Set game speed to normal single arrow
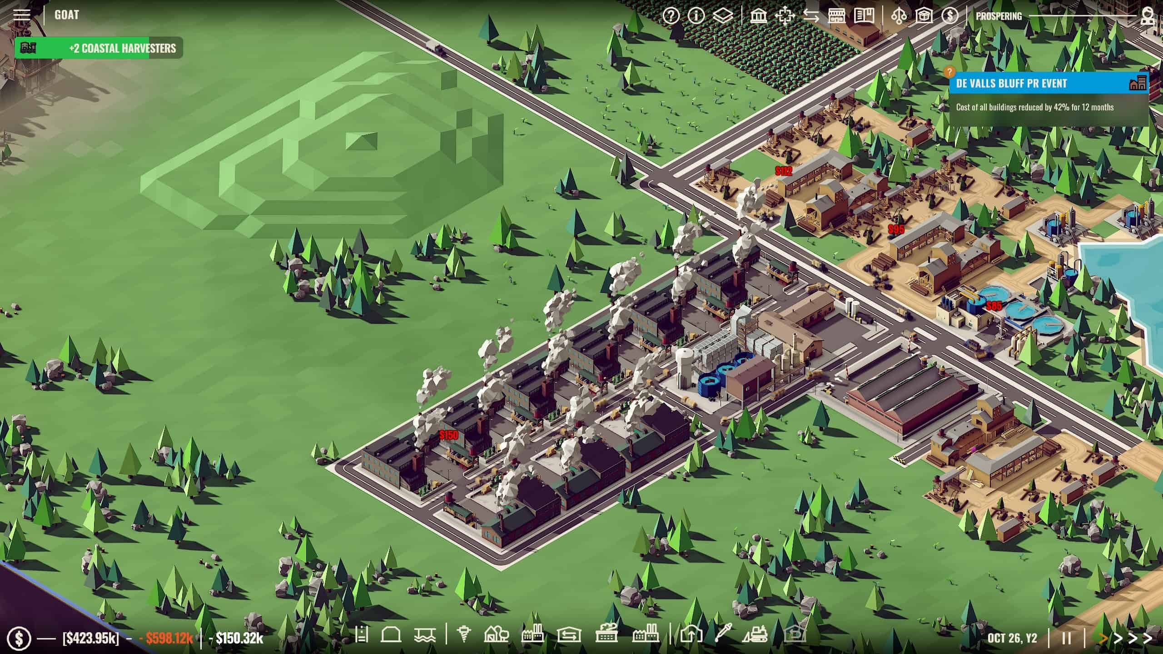 click(1103, 638)
